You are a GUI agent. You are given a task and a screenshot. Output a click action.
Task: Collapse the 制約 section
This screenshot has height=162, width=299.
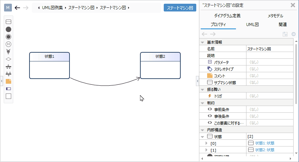(x=202, y=103)
